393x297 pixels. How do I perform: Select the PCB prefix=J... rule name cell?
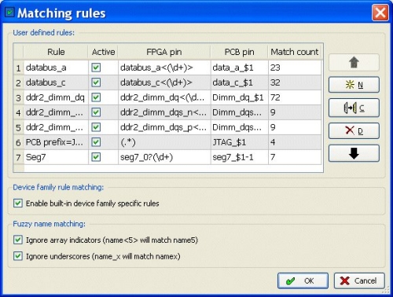pyautogui.click(x=56, y=142)
